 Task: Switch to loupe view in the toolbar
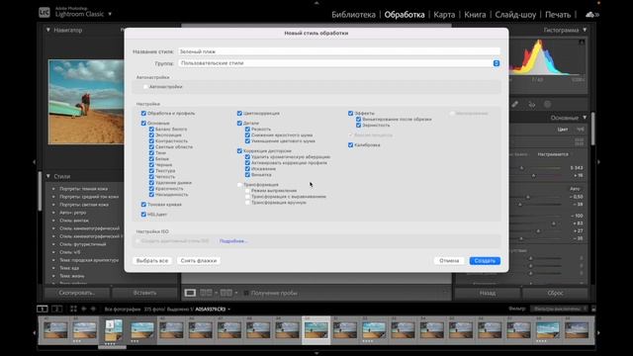(190, 293)
